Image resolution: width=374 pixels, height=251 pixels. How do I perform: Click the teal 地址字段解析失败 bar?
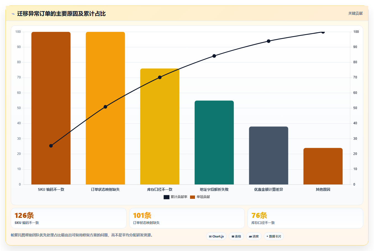(x=214, y=142)
